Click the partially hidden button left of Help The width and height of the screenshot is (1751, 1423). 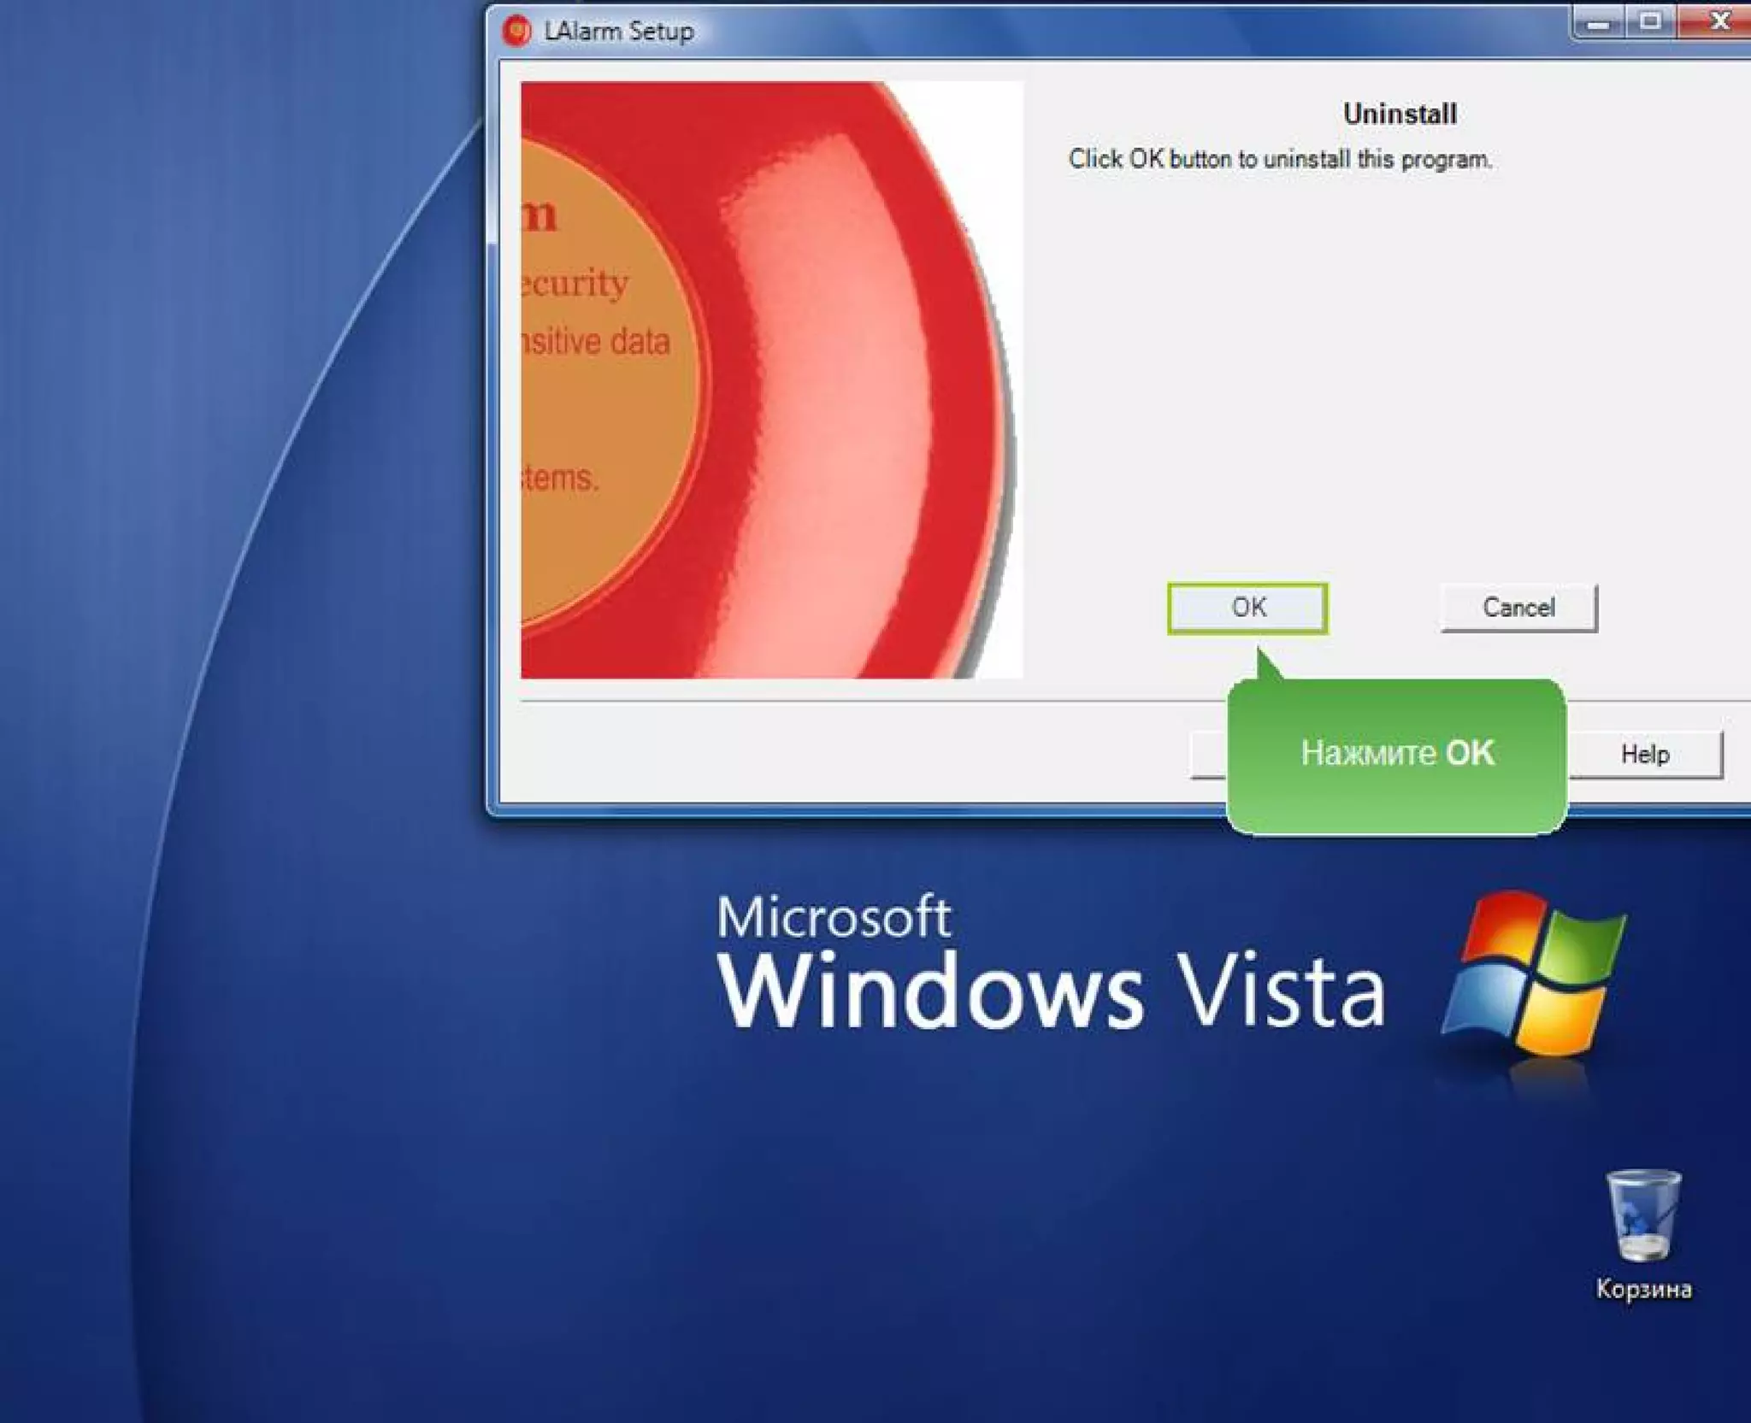pyautogui.click(x=1208, y=756)
